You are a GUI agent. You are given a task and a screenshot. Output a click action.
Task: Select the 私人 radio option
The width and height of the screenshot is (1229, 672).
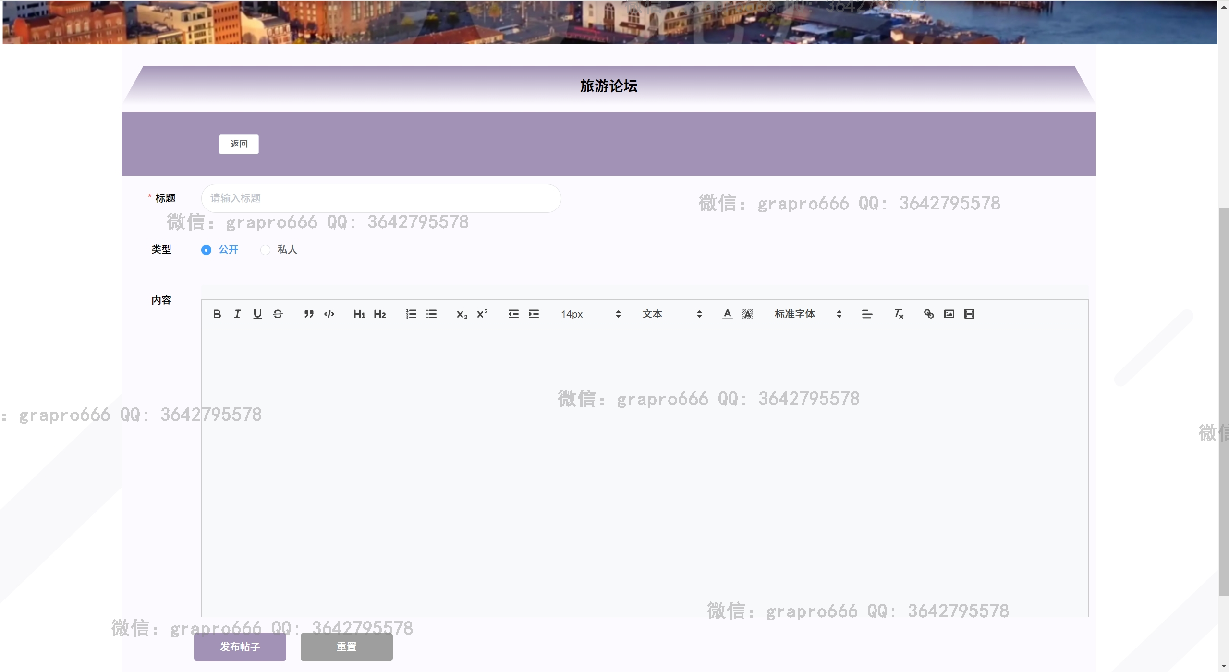[265, 250]
